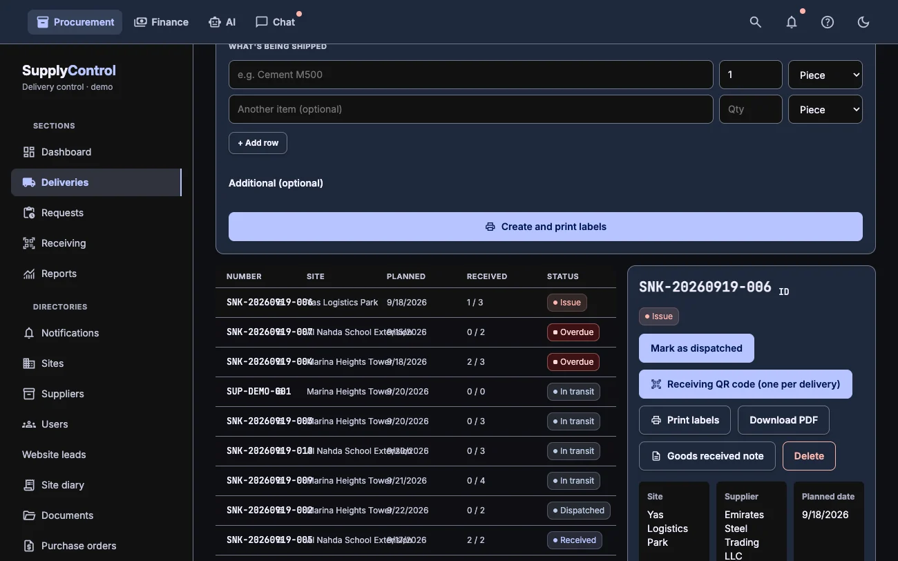Select Deliveries in the sidebar
The width and height of the screenshot is (898, 561).
coord(97,182)
